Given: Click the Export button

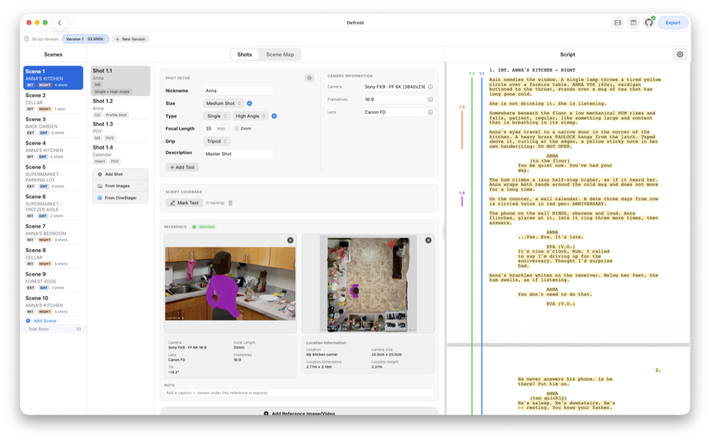Looking at the screenshot, I should pyautogui.click(x=673, y=23).
